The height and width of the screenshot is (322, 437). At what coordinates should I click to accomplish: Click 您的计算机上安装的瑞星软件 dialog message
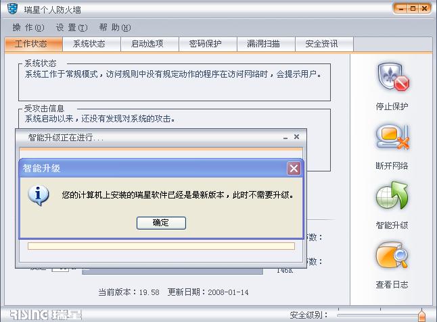178,195
